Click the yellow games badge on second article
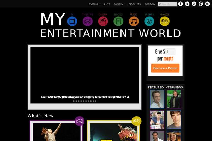The image size is (212, 141). click(136, 121)
